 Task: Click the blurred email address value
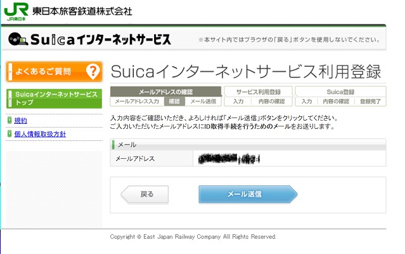point(229,159)
